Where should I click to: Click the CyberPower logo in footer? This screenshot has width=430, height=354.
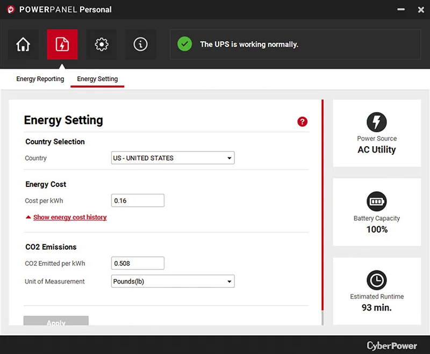(x=392, y=345)
